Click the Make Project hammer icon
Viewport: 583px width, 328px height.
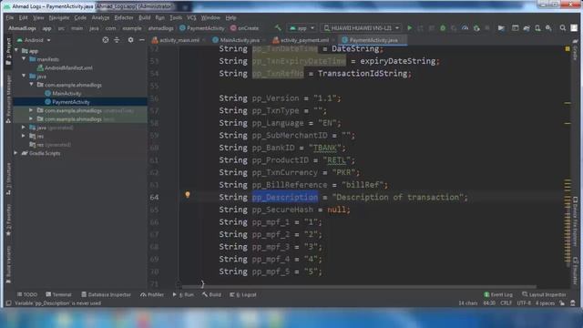point(278,28)
